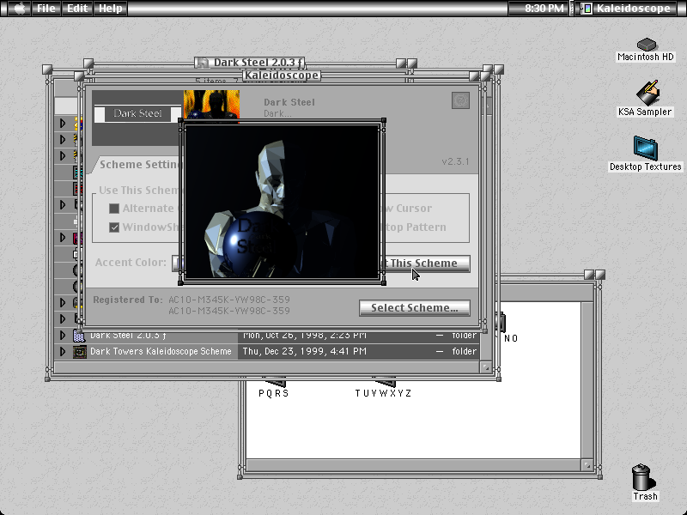The width and height of the screenshot is (687, 515).
Task: Click the 'v2.3.1' version text
Action: 455,161
